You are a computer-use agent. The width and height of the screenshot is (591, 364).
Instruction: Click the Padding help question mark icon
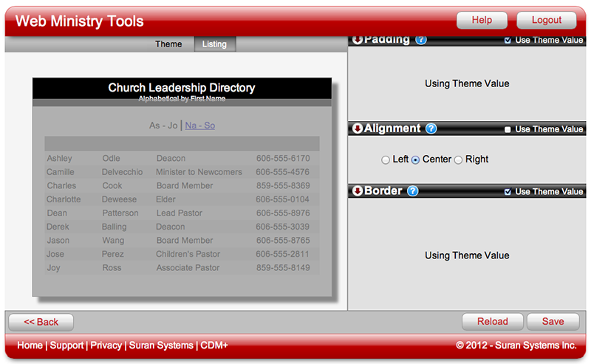(x=421, y=40)
